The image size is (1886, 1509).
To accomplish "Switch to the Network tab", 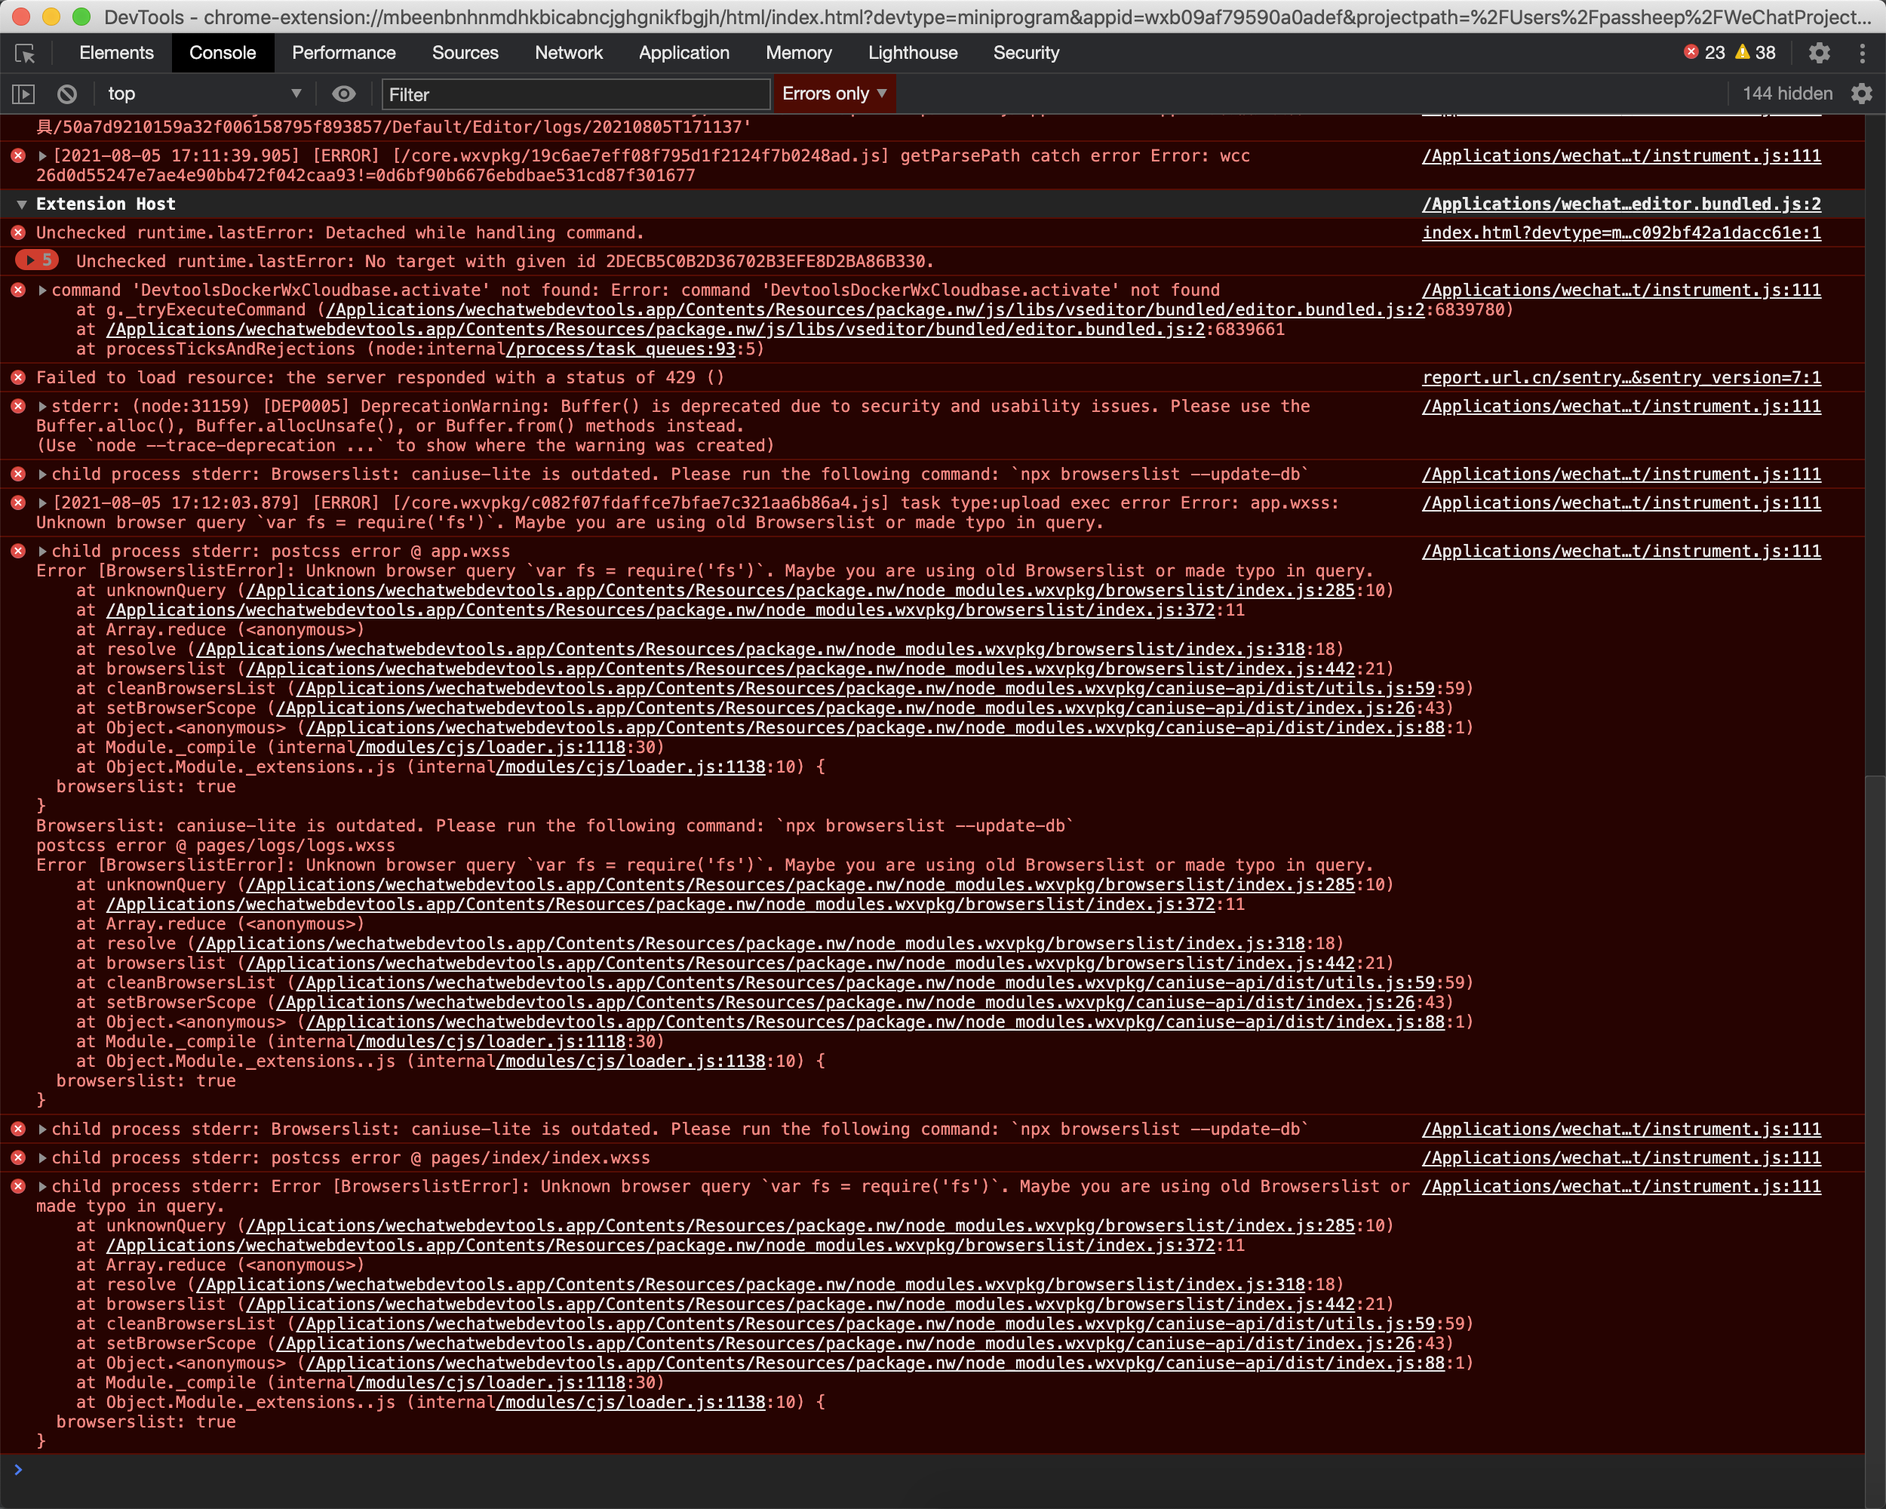I will click(x=568, y=54).
